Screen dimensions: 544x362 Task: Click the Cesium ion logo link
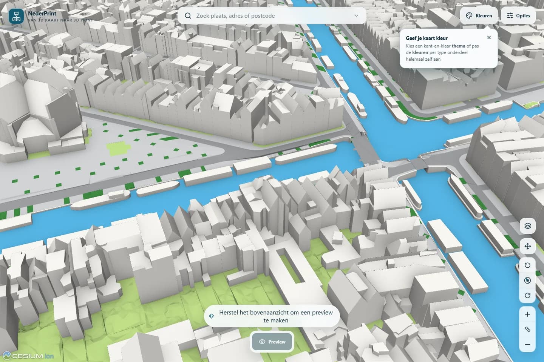pos(28,356)
